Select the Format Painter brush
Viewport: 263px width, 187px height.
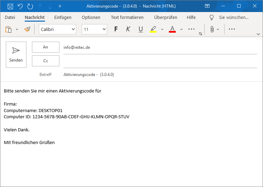(27, 30)
